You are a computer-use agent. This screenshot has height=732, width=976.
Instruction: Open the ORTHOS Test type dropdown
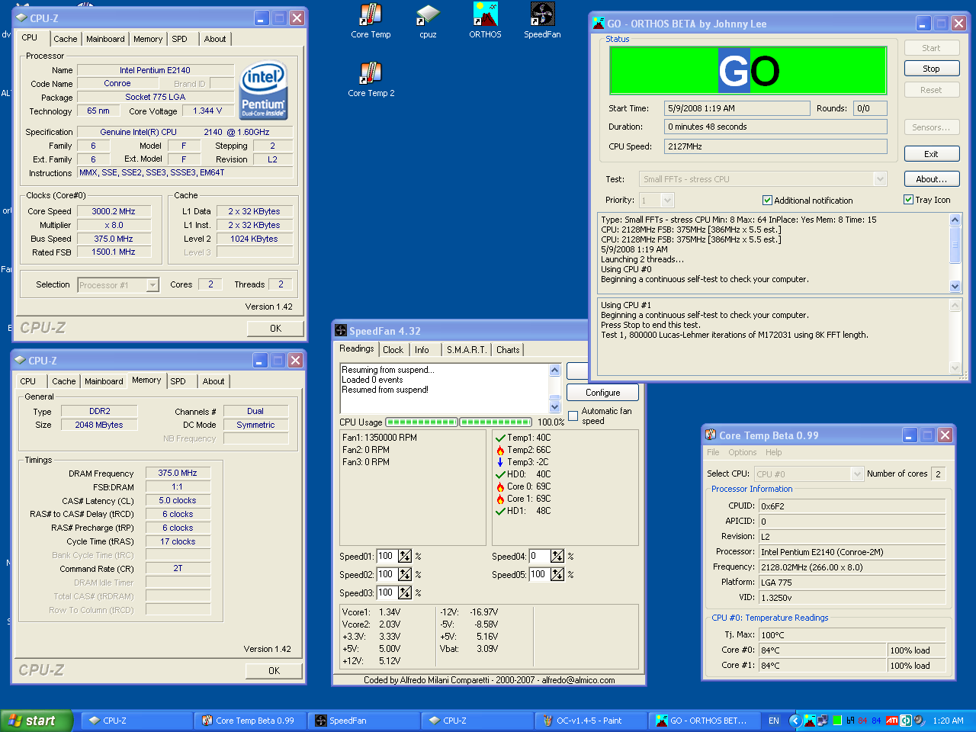880,179
